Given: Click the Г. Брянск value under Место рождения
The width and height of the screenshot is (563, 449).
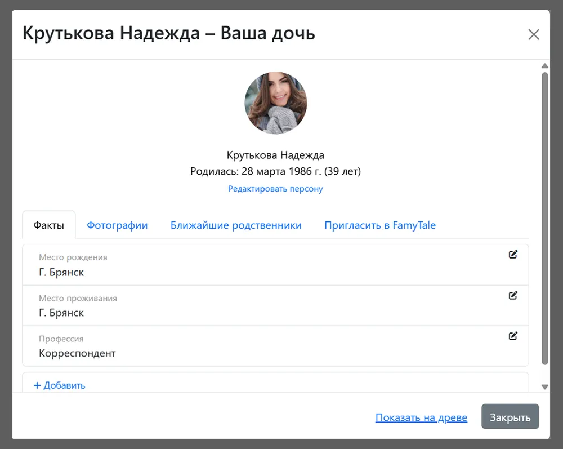Looking at the screenshot, I should coord(61,272).
